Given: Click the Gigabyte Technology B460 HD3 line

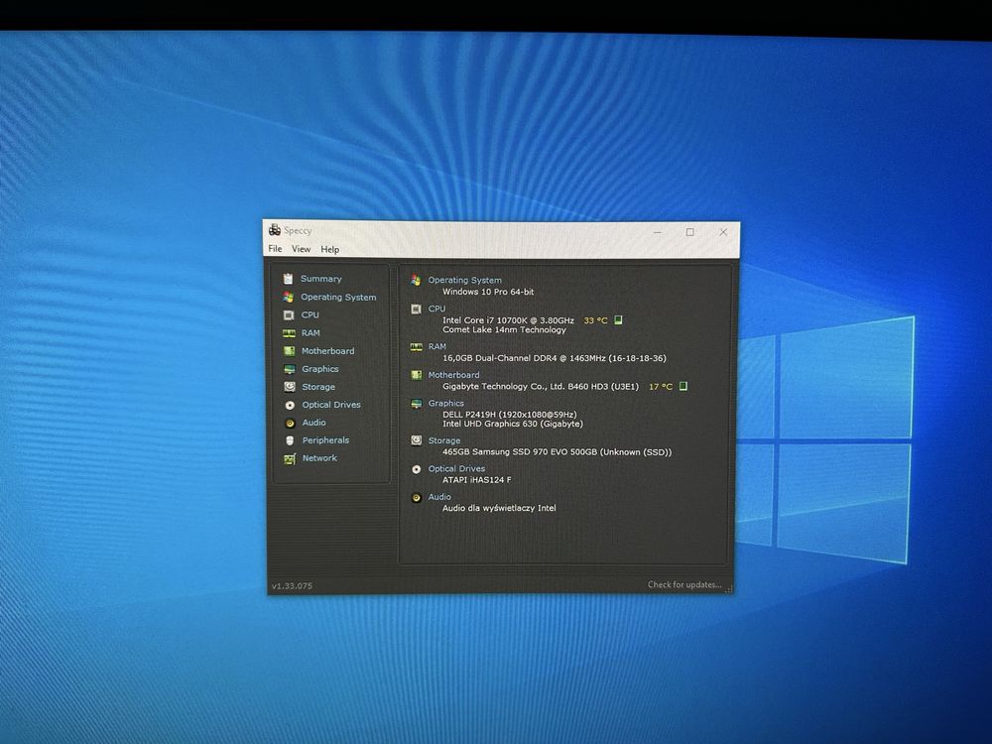Looking at the screenshot, I should tap(541, 386).
